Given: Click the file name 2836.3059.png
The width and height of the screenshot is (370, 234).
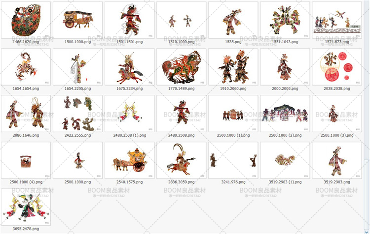Looking at the screenshot, I should (x=181, y=182).
